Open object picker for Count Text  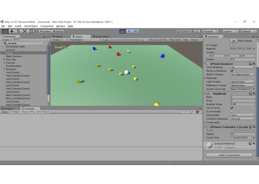254,138
